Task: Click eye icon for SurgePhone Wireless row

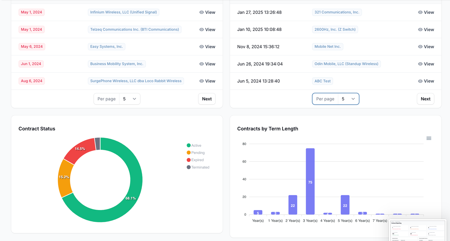Action: (201, 81)
